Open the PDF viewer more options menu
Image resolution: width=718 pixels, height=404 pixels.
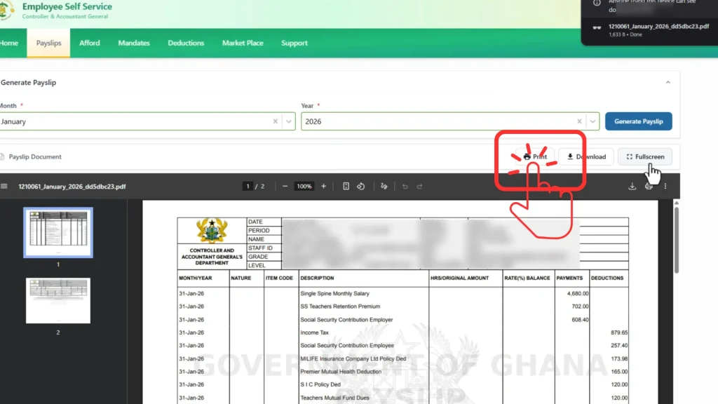[x=665, y=187]
